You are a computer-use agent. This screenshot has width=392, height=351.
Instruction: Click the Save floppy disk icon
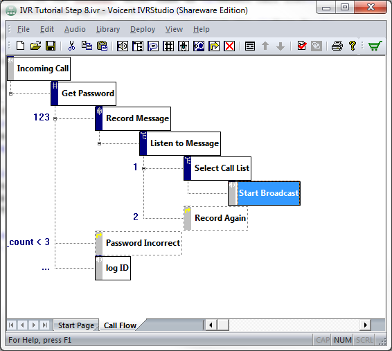[51, 46]
